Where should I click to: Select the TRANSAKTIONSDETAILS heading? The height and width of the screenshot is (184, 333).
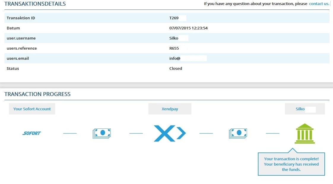tap(35, 4)
